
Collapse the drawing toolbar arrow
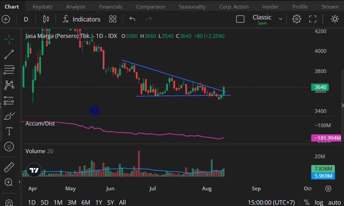pyautogui.click(x=19, y=182)
